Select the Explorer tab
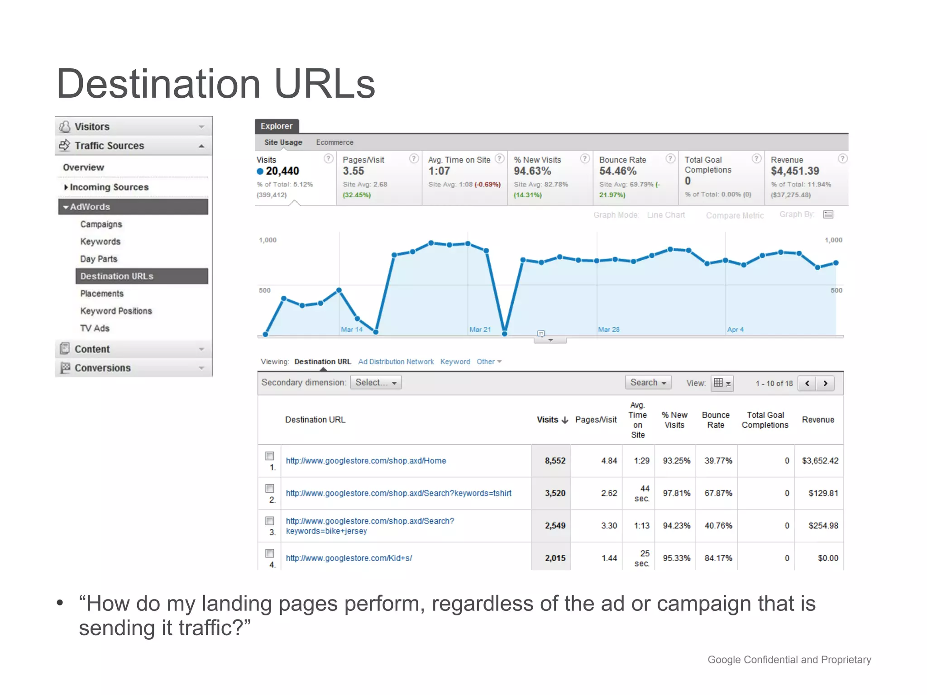This screenshot has height=695, width=927. [277, 126]
